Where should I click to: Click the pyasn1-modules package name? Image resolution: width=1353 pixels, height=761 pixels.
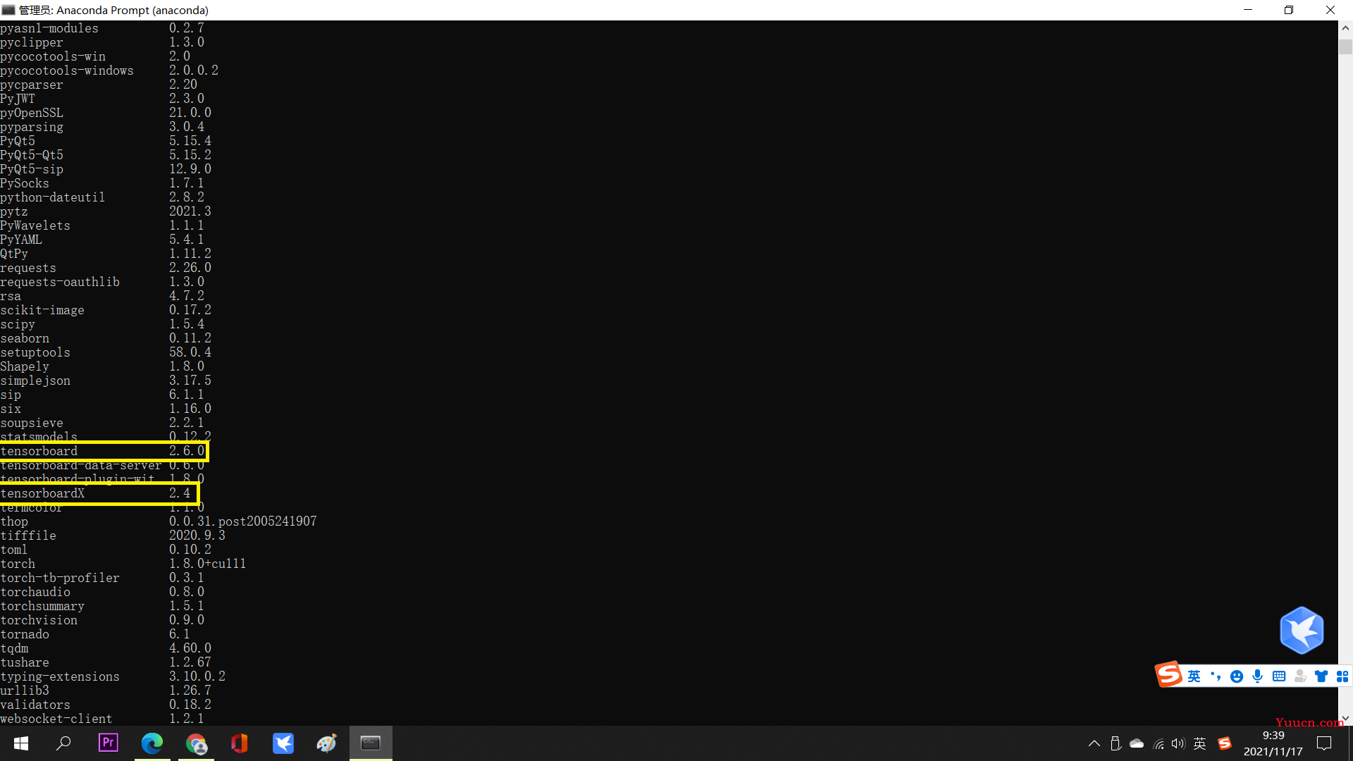(49, 28)
